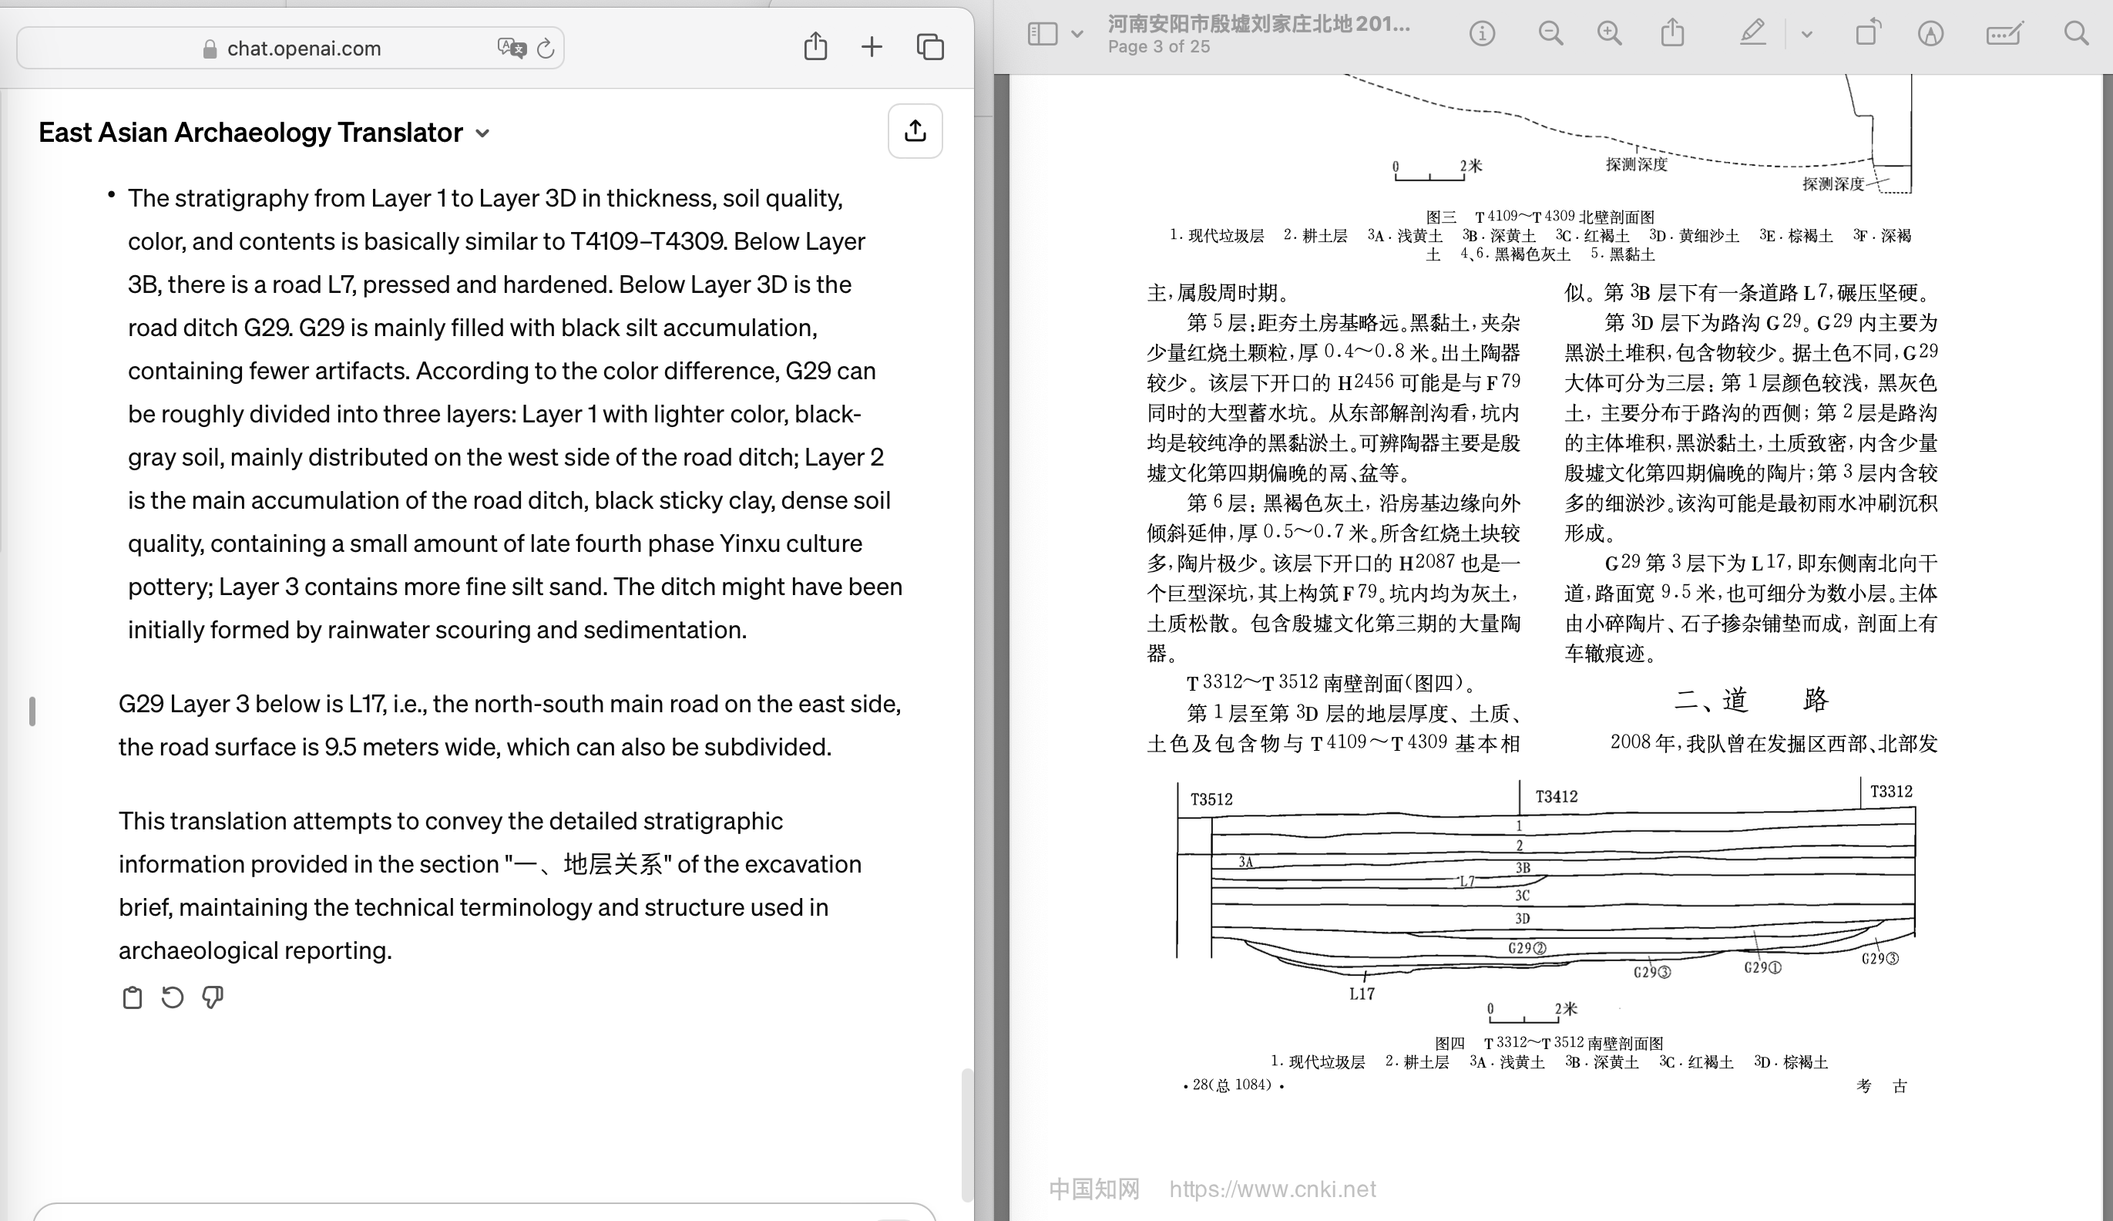Show the Markup toolbar in Preview
The height and width of the screenshot is (1221, 2113).
coord(1930,34)
